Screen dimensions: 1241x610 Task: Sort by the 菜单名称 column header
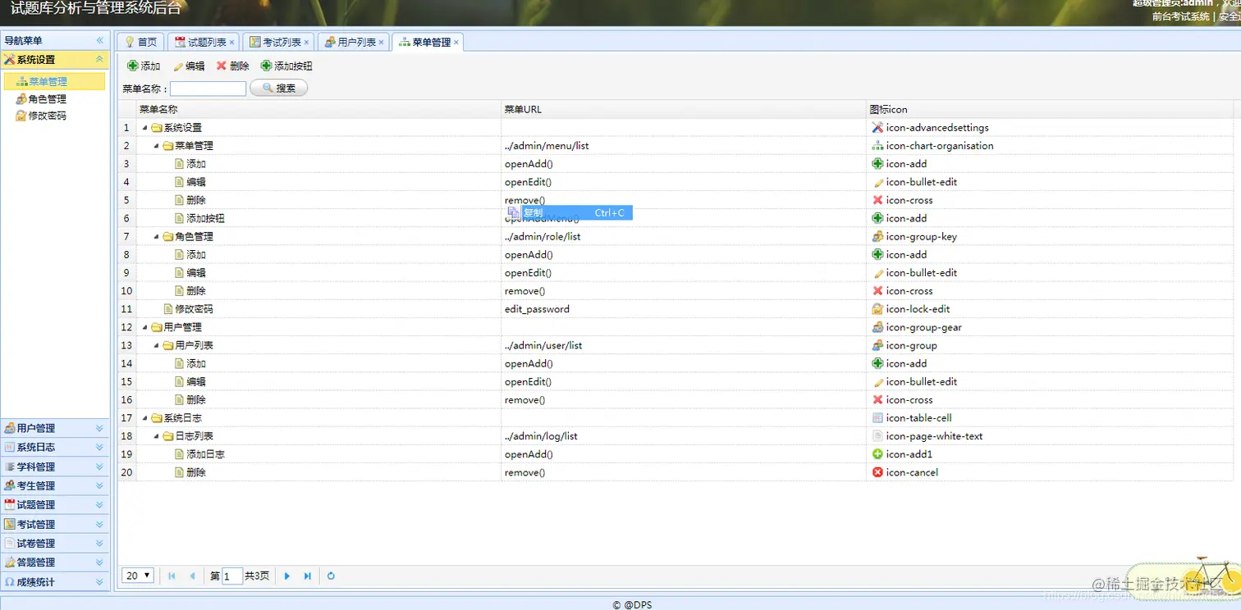click(x=318, y=109)
